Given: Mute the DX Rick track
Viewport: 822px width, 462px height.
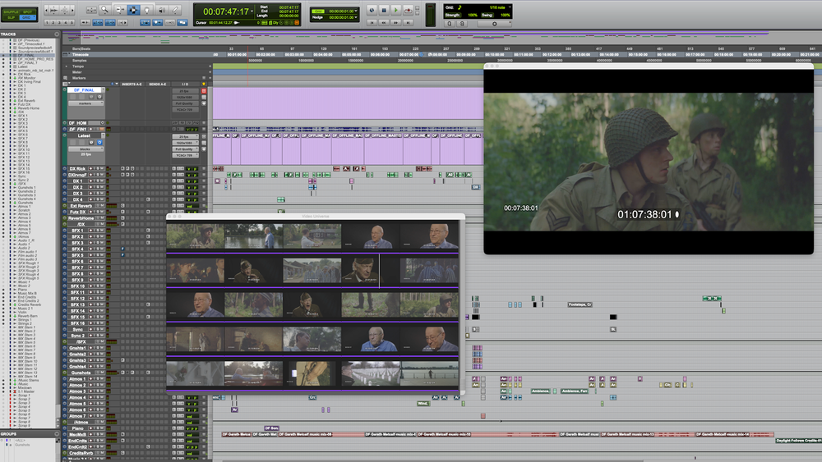Looking at the screenshot, I should point(102,168).
